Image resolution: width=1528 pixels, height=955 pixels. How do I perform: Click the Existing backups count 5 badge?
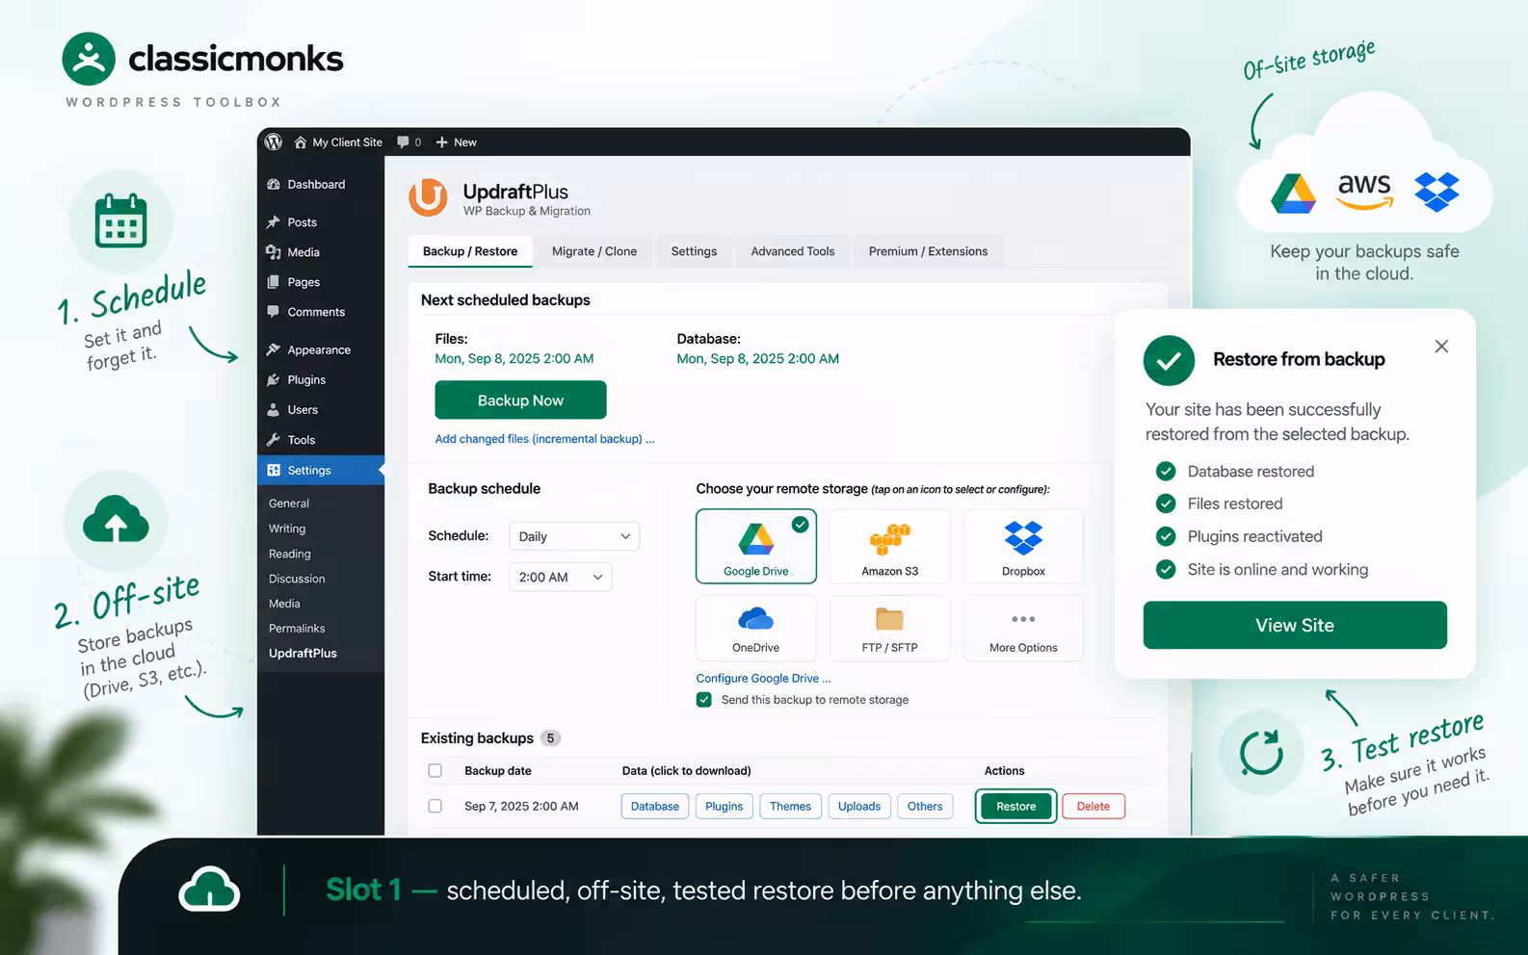pyautogui.click(x=550, y=738)
